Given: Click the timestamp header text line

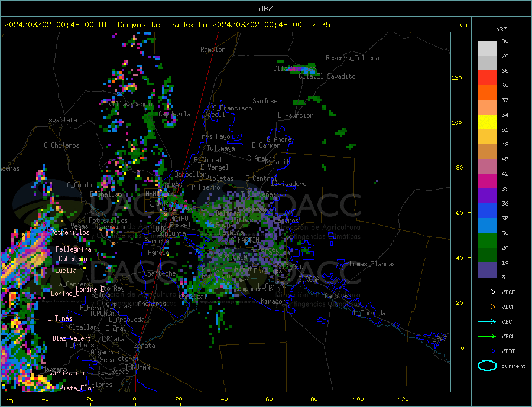Looking at the screenshot, I should coord(167,25).
